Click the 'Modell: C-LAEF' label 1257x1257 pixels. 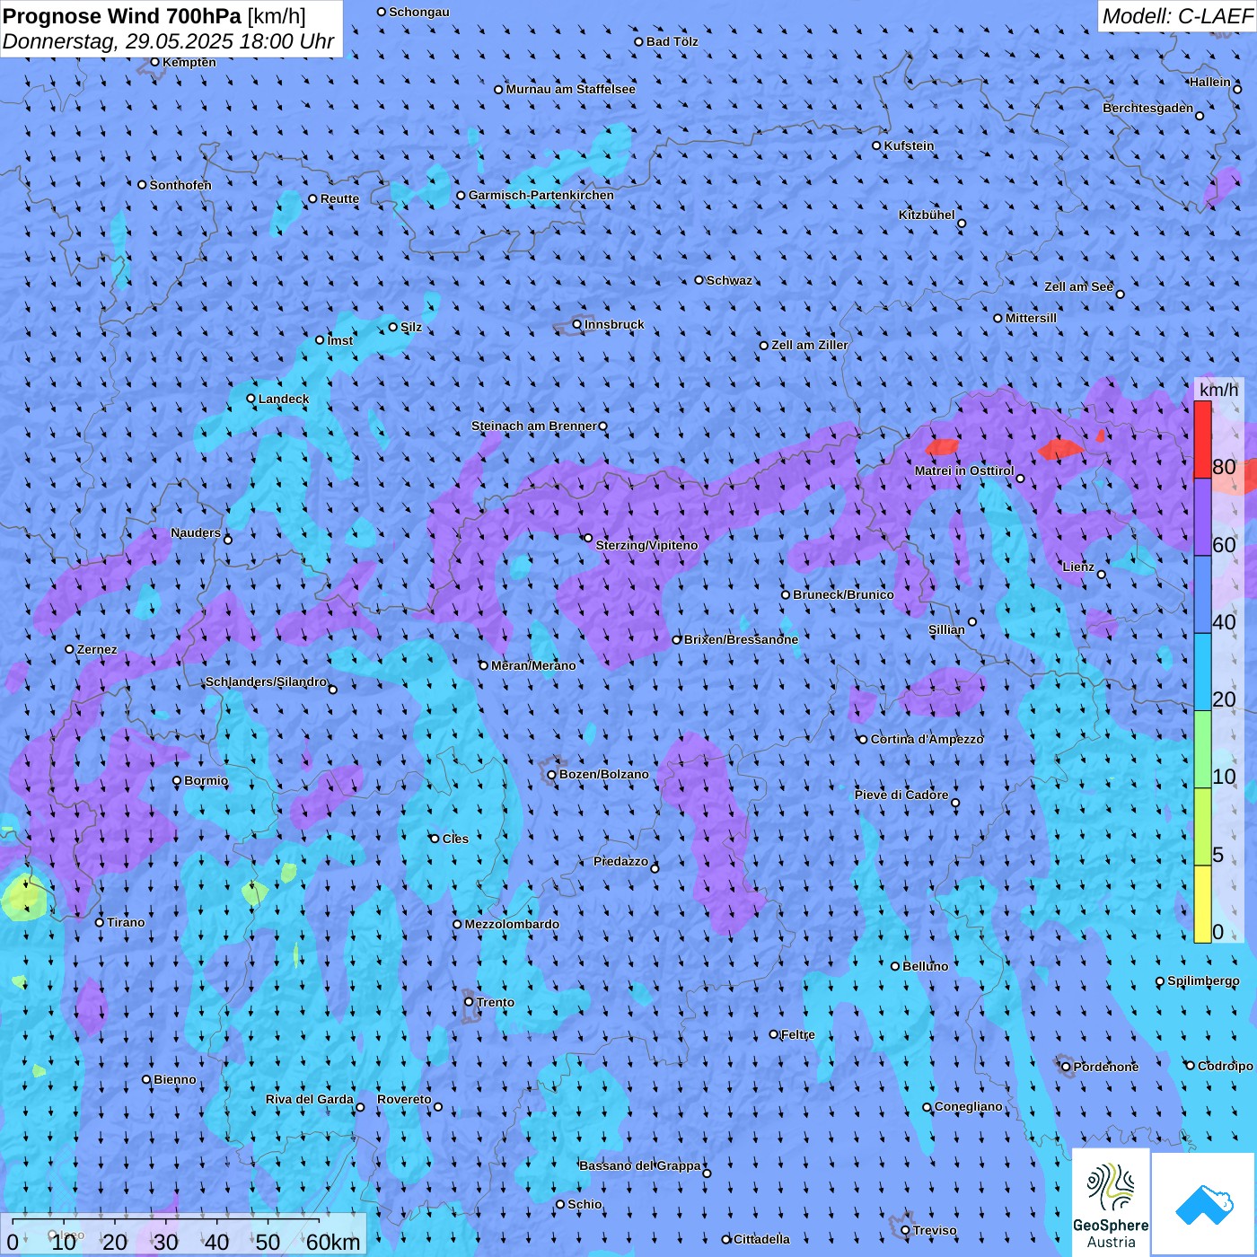pyautogui.click(x=1177, y=16)
